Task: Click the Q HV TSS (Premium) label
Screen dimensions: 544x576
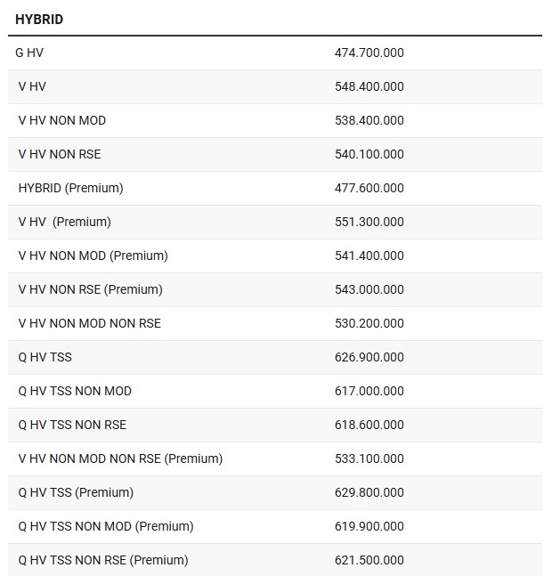Action: (76, 492)
